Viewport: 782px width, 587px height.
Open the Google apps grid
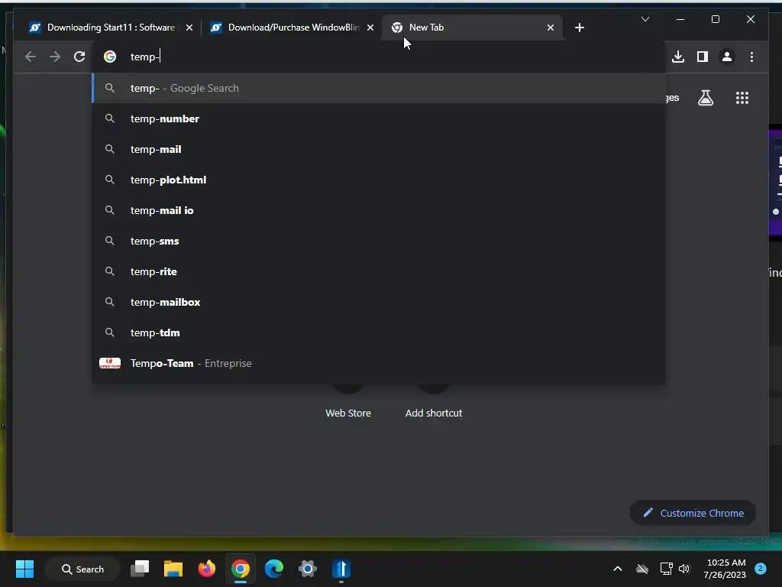point(742,98)
